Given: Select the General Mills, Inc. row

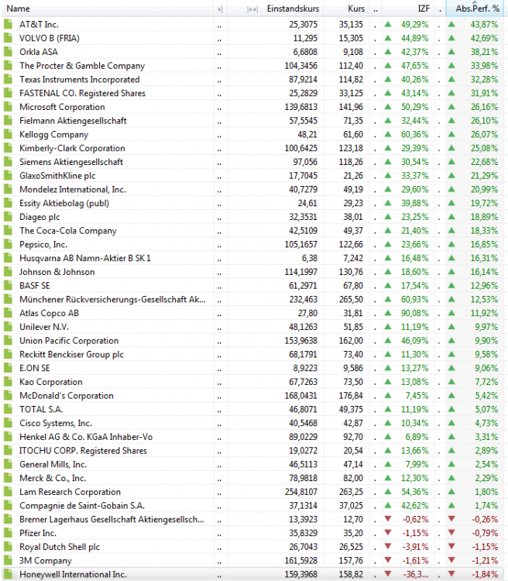Looking at the screenshot, I should click(254, 464).
